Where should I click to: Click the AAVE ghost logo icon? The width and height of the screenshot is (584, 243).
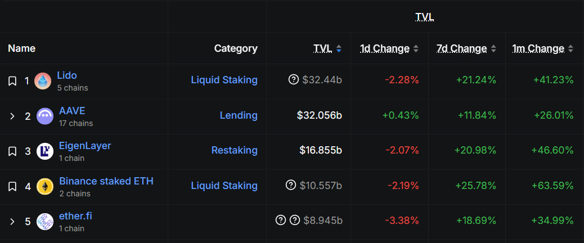[x=45, y=116]
